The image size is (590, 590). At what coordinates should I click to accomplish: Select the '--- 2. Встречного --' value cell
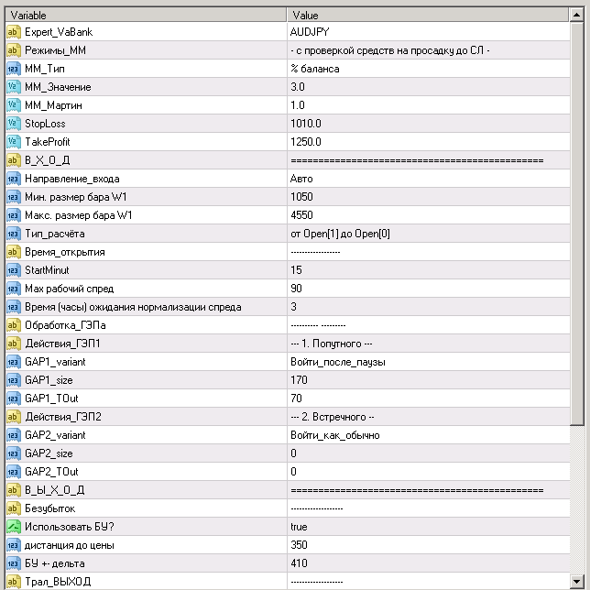(x=429, y=417)
